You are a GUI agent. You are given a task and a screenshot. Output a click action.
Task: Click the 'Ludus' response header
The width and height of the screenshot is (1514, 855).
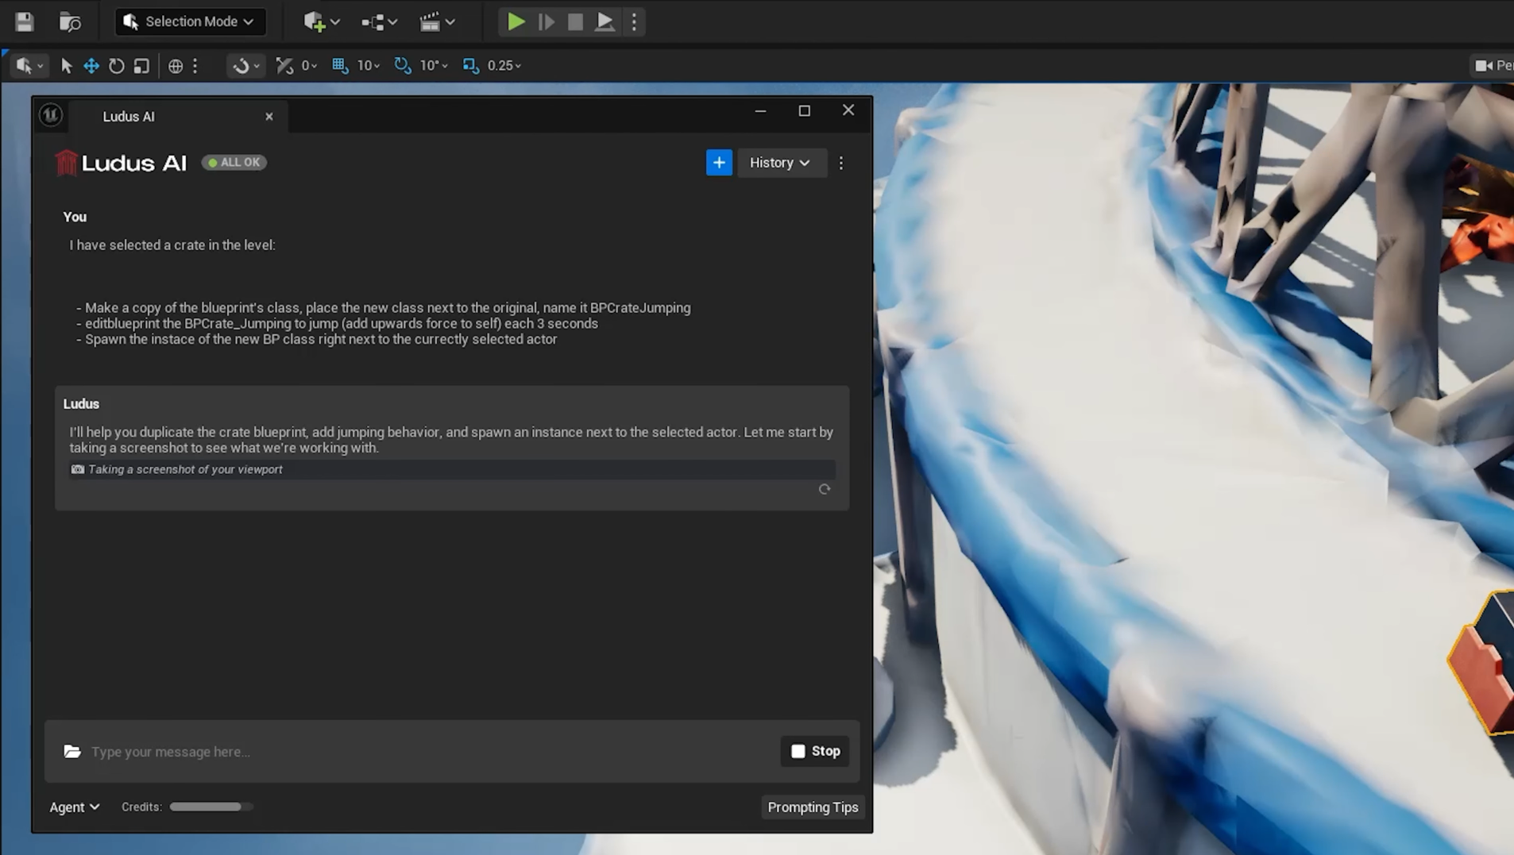tap(81, 404)
